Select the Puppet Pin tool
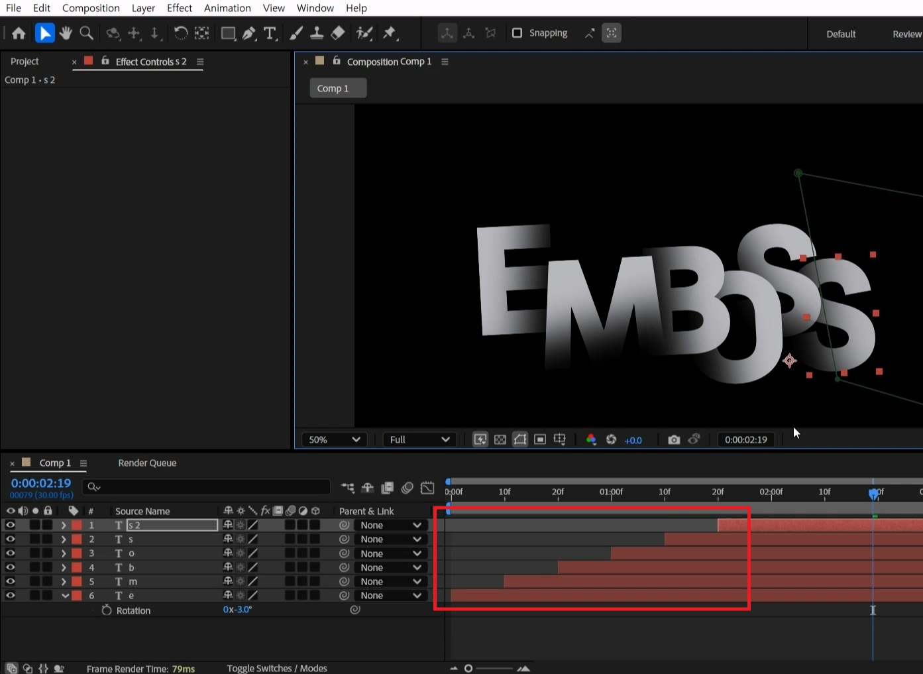923x674 pixels. (x=390, y=33)
